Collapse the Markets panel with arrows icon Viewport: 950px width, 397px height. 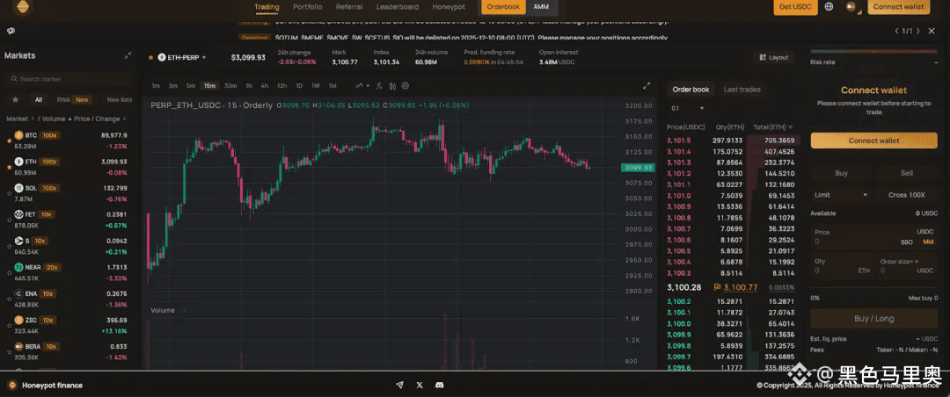point(128,55)
